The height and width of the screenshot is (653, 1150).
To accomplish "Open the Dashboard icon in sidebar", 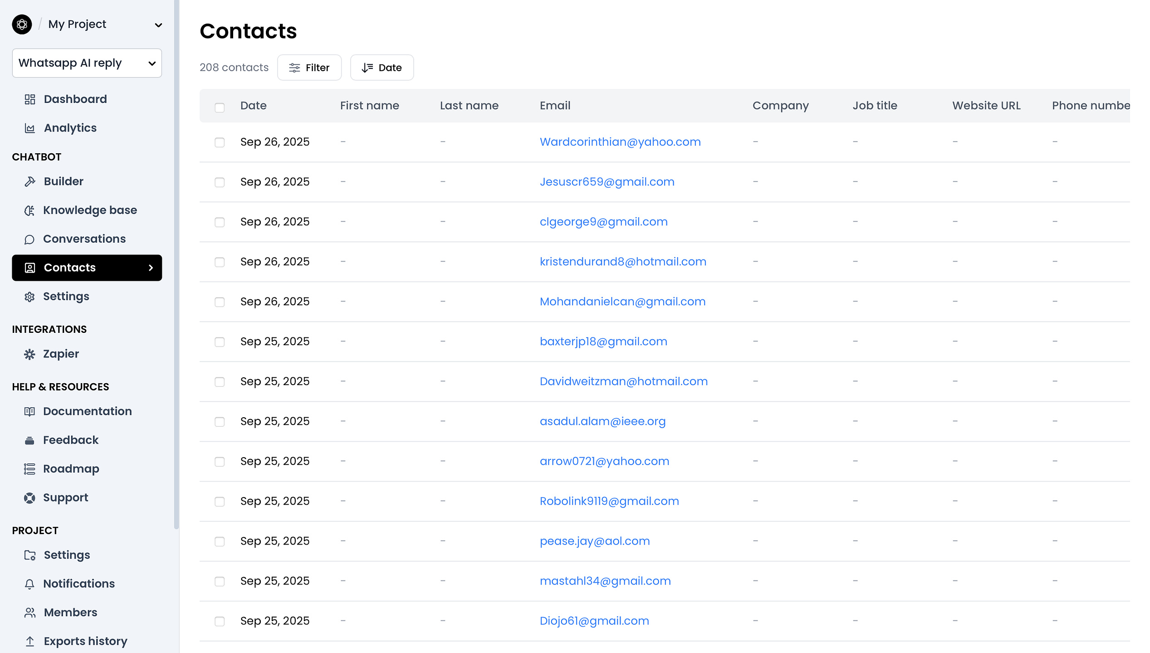I will pos(30,99).
